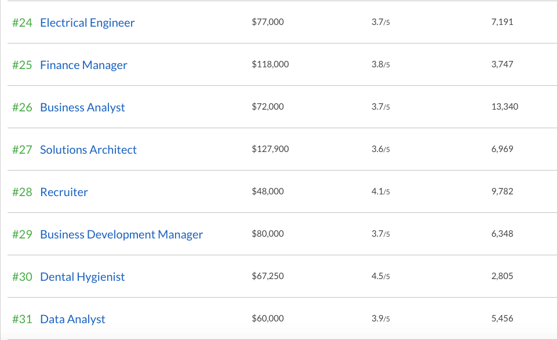Click the #24 rank number

click(22, 23)
